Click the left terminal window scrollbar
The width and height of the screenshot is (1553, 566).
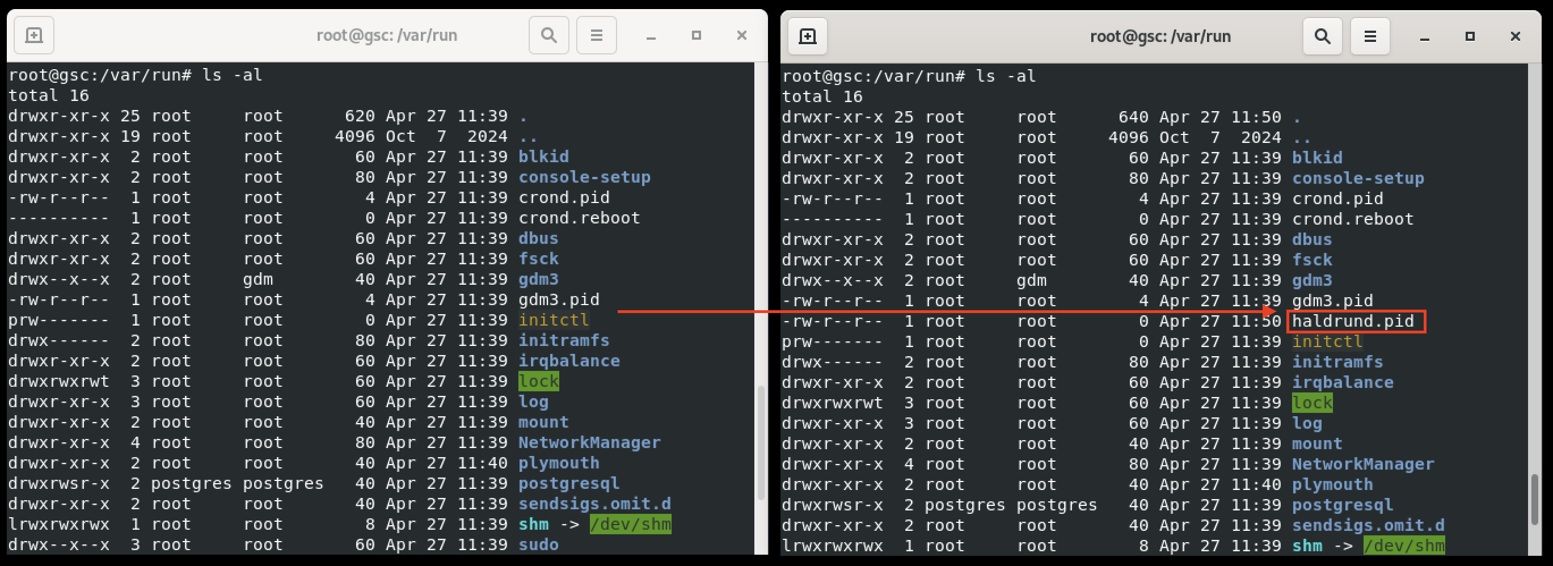click(761, 443)
